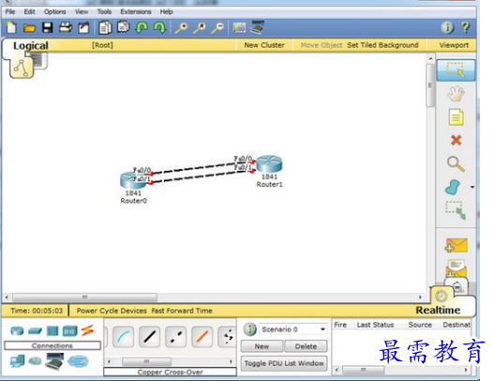Select WAN Emulation cloud category icon

click(35, 361)
